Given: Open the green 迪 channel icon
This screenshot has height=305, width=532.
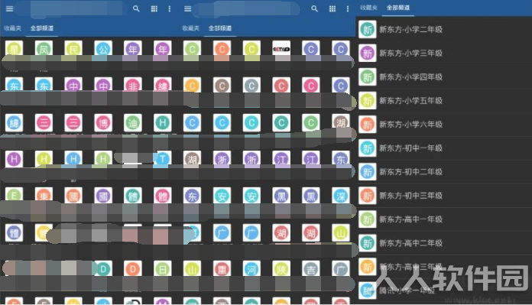Looking at the screenshot, I should [133, 122].
